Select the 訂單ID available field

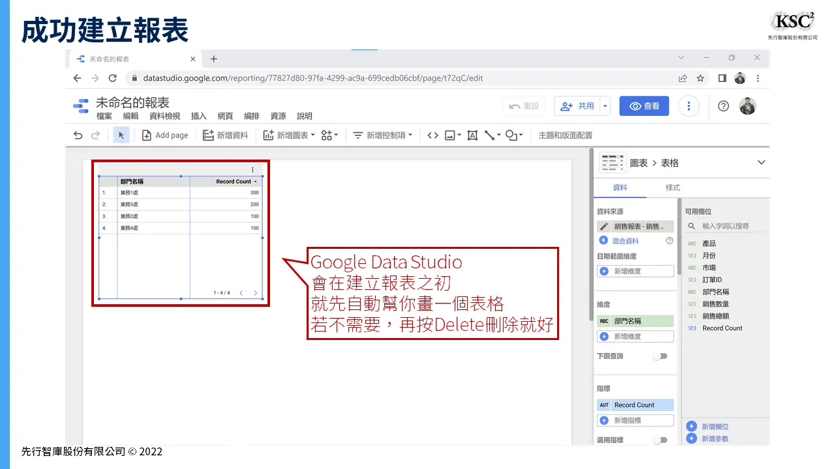[712, 280]
